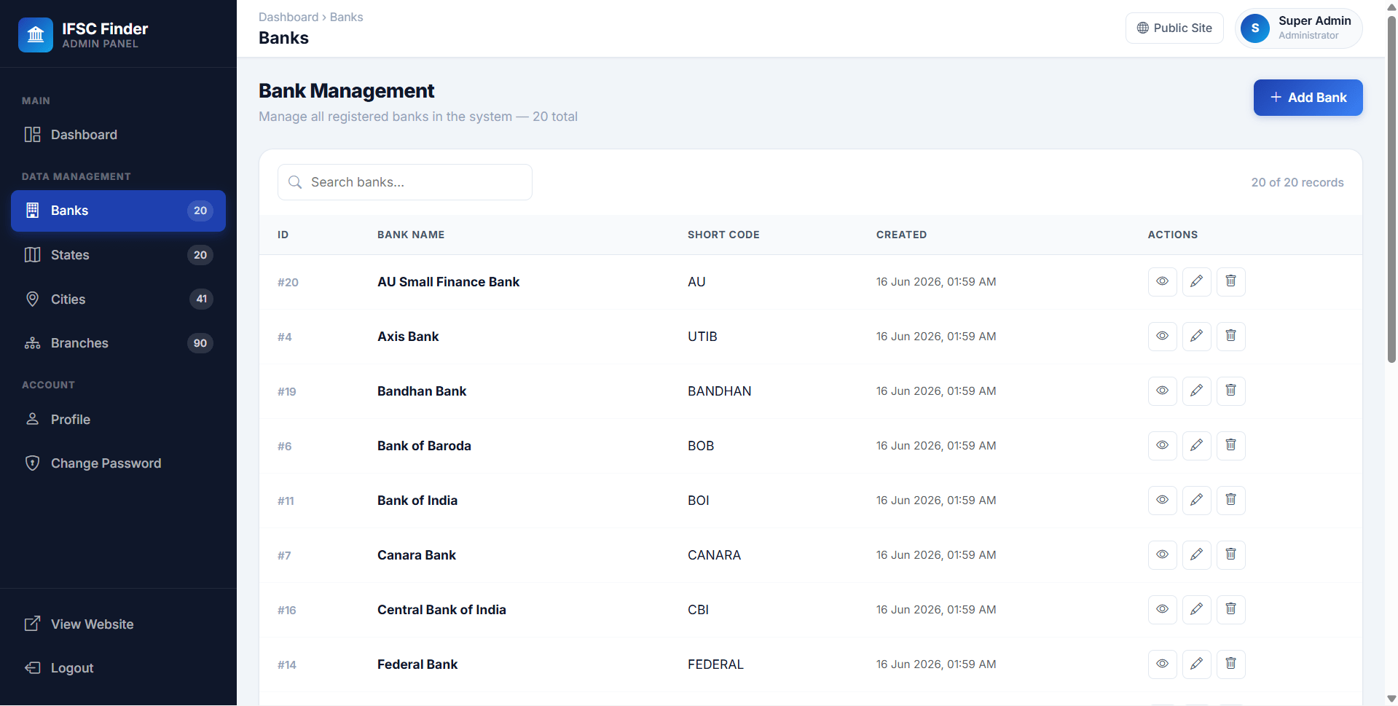Image resolution: width=1398 pixels, height=706 pixels.
Task: View details of Bank of Baroda
Action: (1162, 445)
